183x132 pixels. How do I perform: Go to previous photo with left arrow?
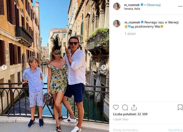pos(4,67)
